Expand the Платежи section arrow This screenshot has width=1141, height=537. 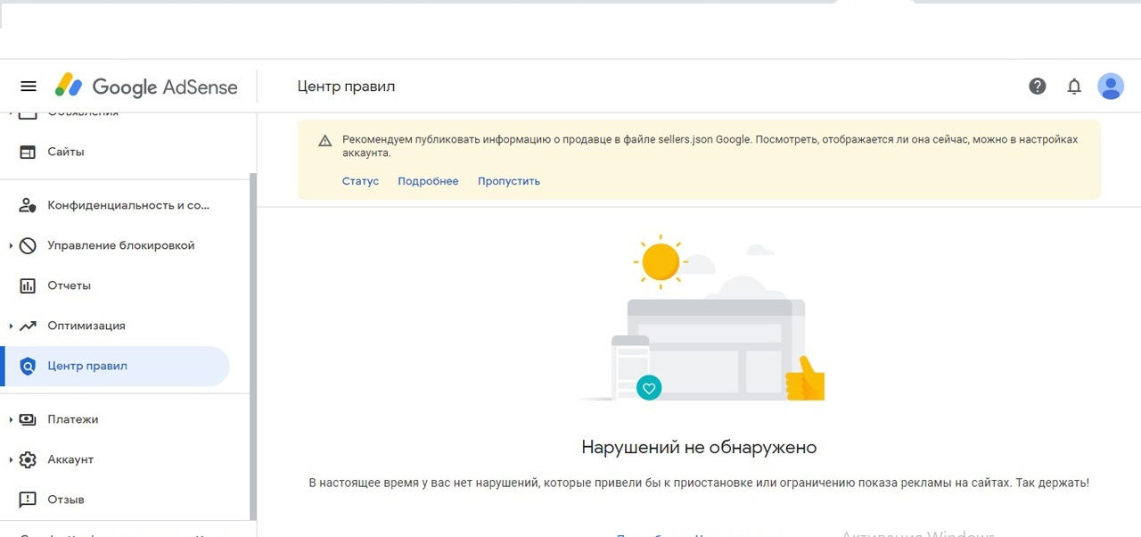[11, 419]
